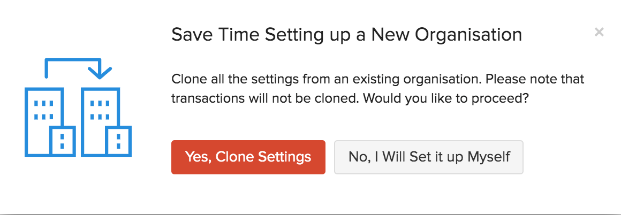Click the windows on the right building
Screen dimensions: 621x215
coord(100,110)
